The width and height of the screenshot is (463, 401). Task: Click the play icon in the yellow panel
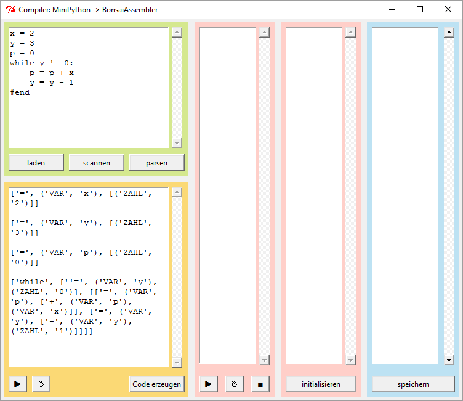click(x=18, y=384)
